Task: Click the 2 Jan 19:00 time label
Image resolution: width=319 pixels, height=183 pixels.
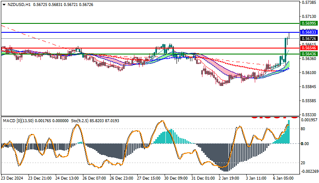Action: [x=229, y=178]
